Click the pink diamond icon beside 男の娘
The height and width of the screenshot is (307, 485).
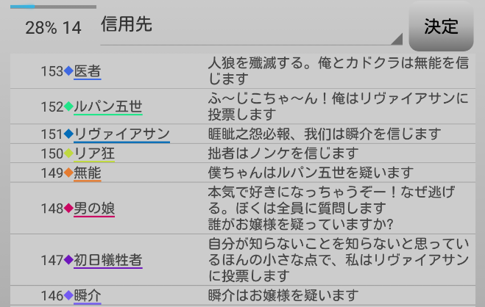click(x=68, y=209)
